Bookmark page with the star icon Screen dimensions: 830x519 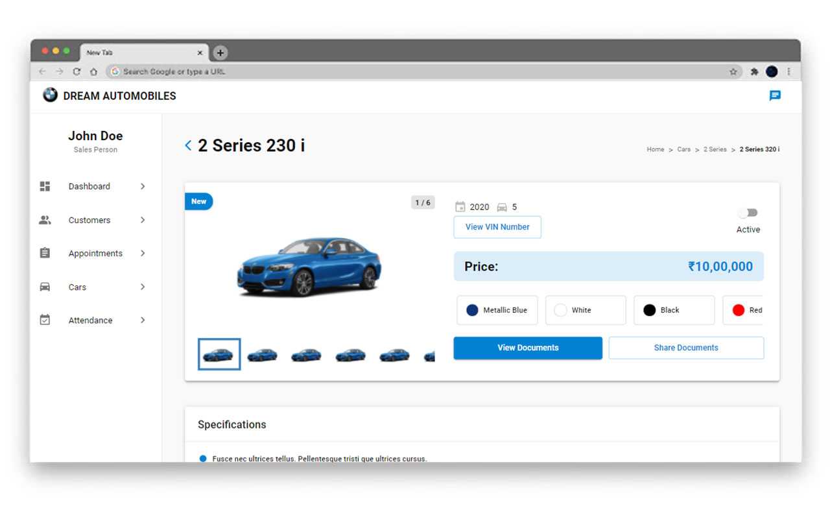tap(733, 72)
